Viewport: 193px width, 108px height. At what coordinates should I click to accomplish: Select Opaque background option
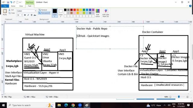(x=43, y=10)
